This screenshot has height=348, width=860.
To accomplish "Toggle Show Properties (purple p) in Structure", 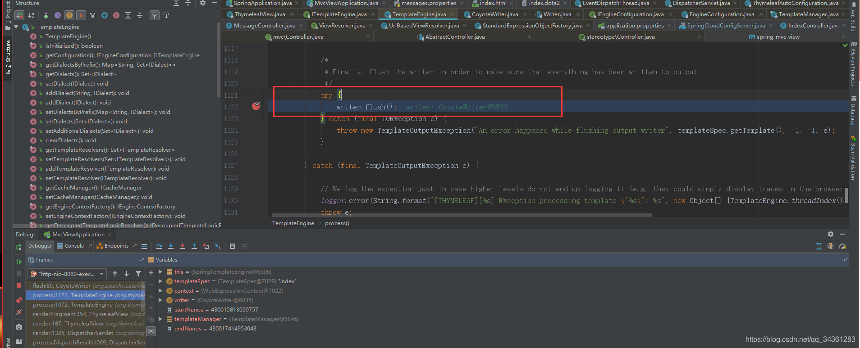I will (58, 15).
